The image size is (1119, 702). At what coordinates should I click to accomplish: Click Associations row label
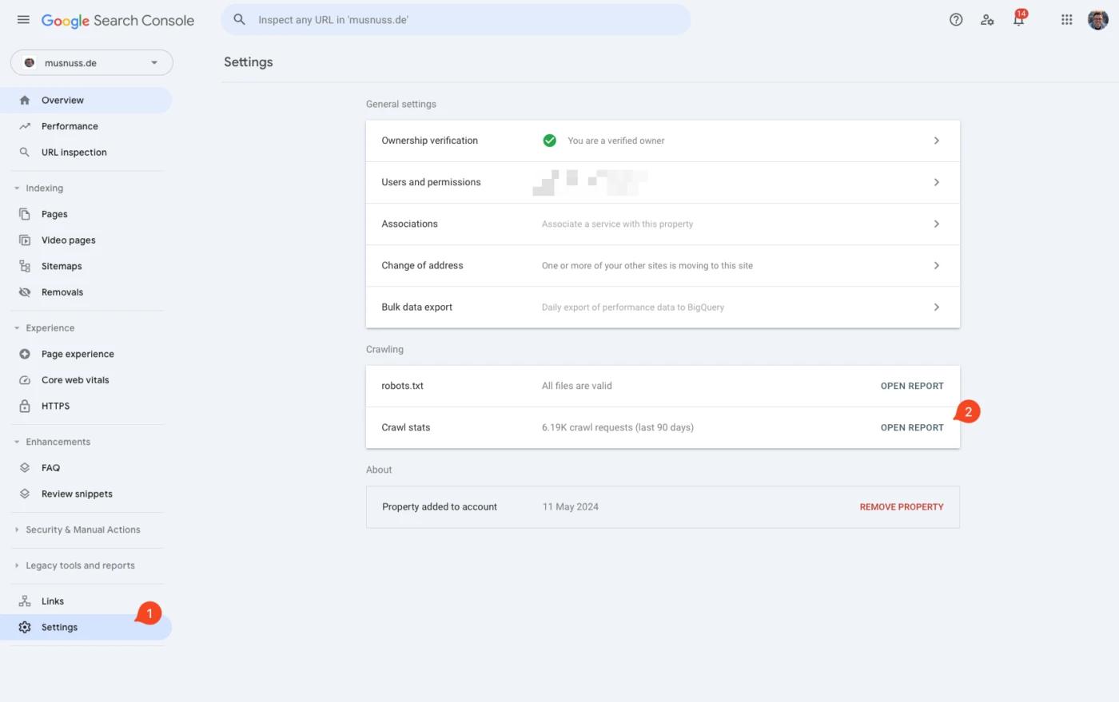coord(410,224)
